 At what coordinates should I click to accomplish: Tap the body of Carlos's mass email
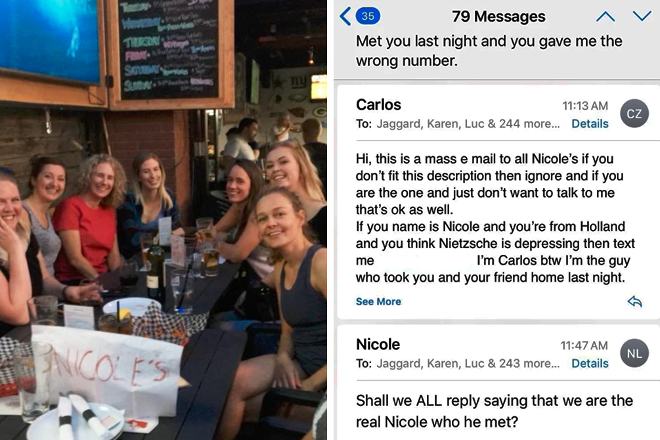(x=495, y=217)
